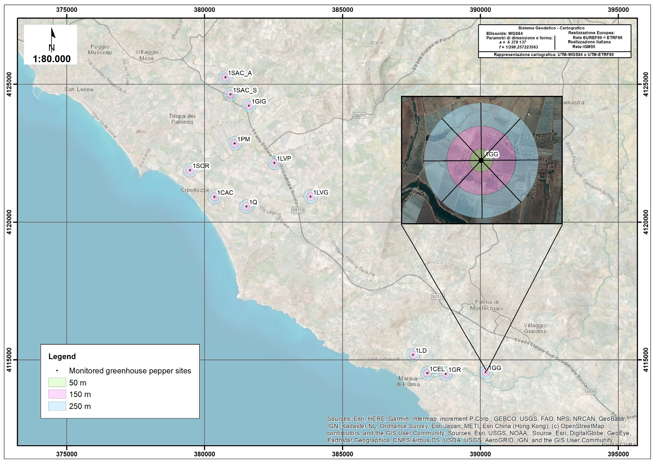Click the 1Q site marker
This screenshot has height=461, width=653.
[246, 207]
